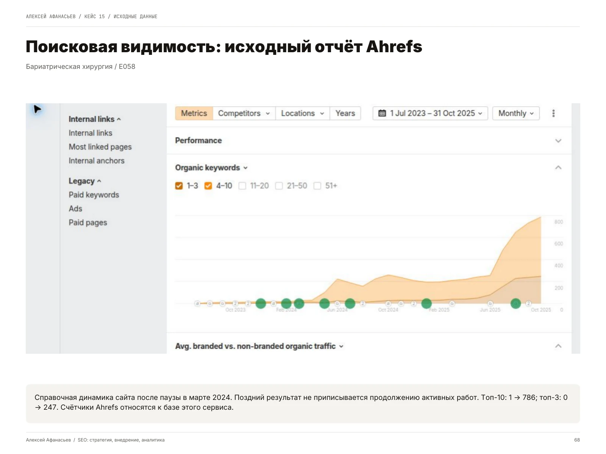The width and height of the screenshot is (606, 454).
Task: Click the calendar icon in date range
Action: tap(382, 113)
